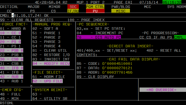Click the =NO OVERRIDE= banner
This screenshot has height=105, width=186.
(163, 90)
